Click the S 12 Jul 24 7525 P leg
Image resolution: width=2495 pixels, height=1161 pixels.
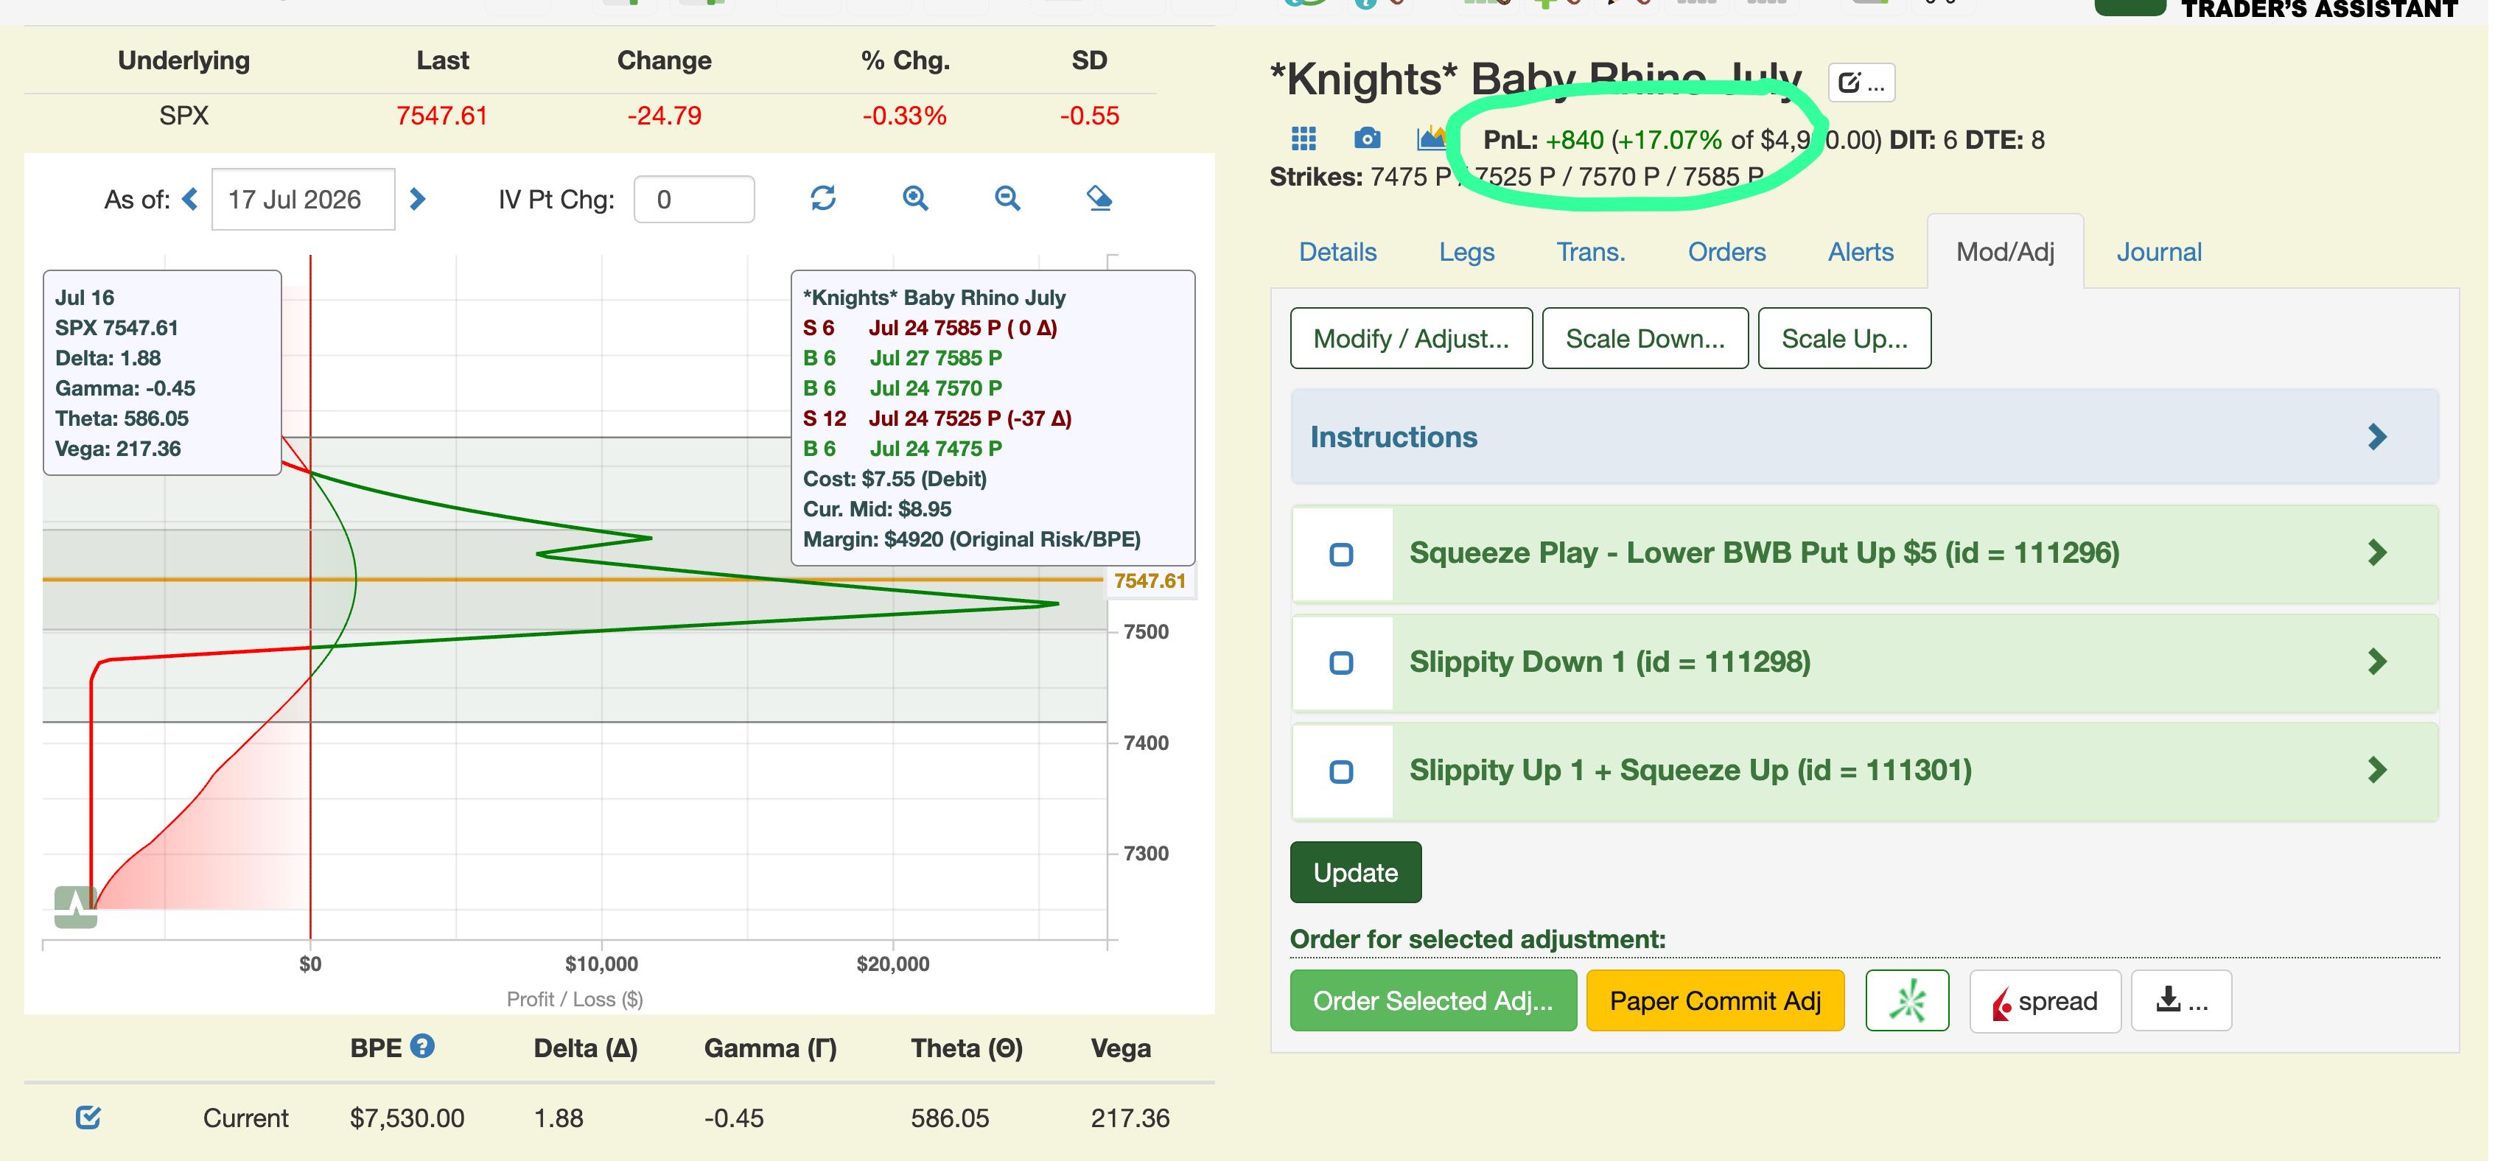pos(937,418)
